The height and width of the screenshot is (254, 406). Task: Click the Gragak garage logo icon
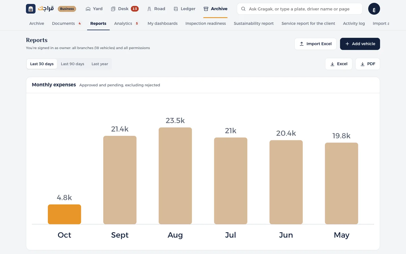click(x=31, y=9)
